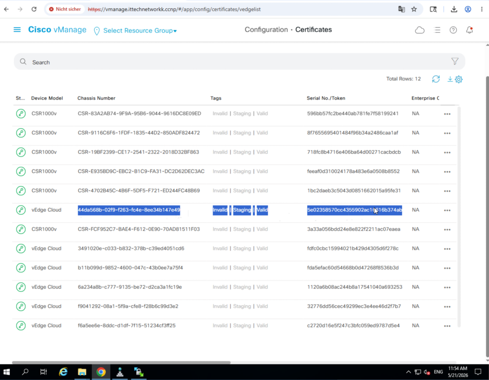Click the browser address bar URL
489x380 pixels.
pyautogui.click(x=174, y=9)
